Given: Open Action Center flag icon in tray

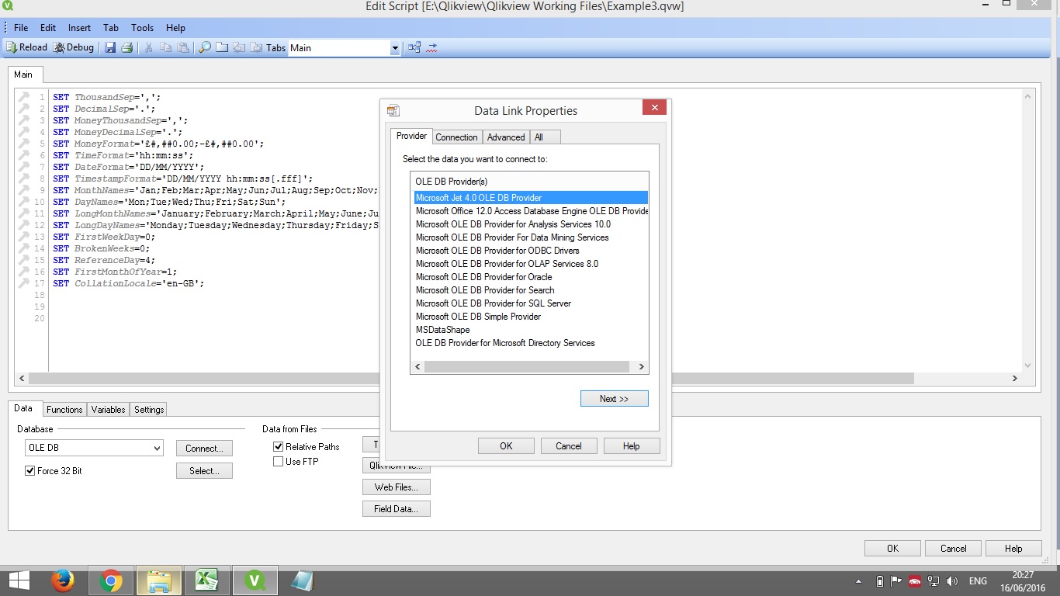Looking at the screenshot, I should (x=896, y=581).
